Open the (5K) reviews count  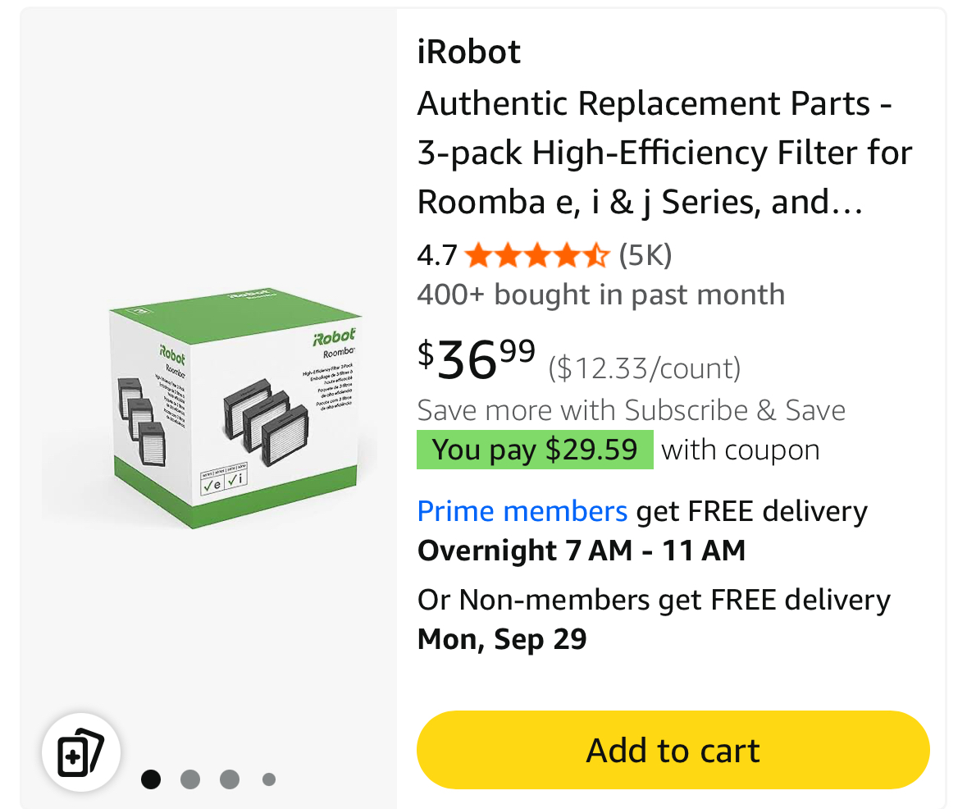[645, 256]
